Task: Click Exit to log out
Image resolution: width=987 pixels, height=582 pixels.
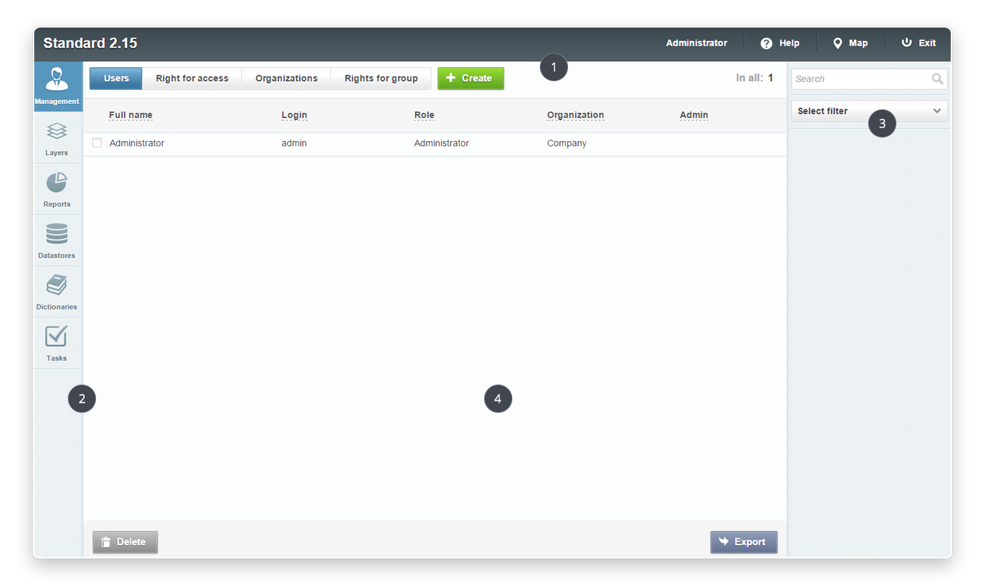Action: point(919,43)
